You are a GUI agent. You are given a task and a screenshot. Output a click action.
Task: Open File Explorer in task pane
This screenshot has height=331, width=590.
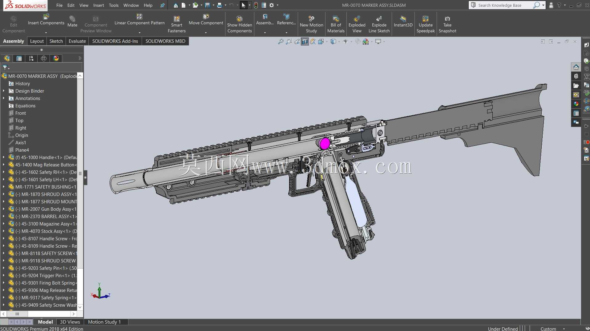pos(576,86)
